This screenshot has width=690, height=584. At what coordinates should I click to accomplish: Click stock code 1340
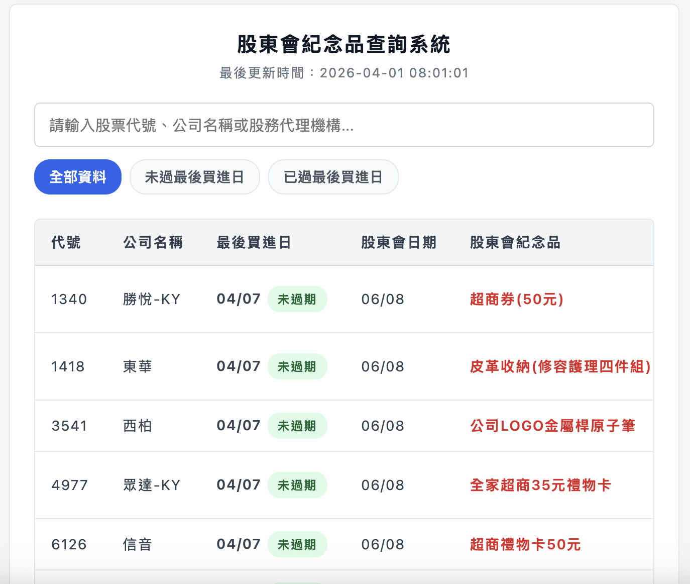point(69,300)
